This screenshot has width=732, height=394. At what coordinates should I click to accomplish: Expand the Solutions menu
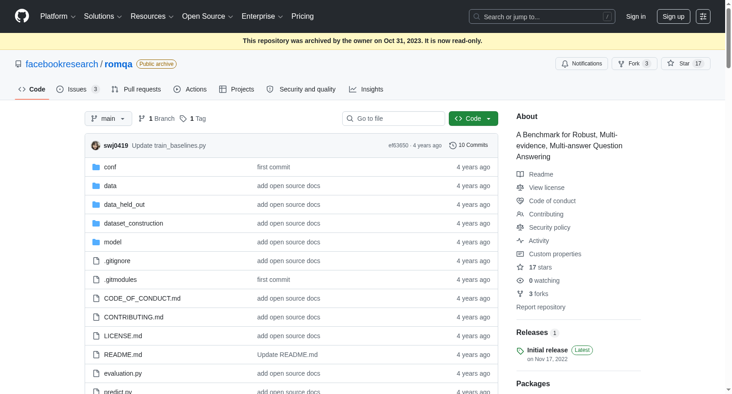103,16
